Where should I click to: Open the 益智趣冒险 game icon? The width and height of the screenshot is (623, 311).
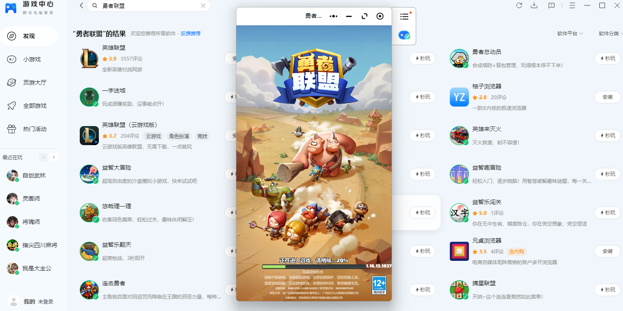coord(459,174)
